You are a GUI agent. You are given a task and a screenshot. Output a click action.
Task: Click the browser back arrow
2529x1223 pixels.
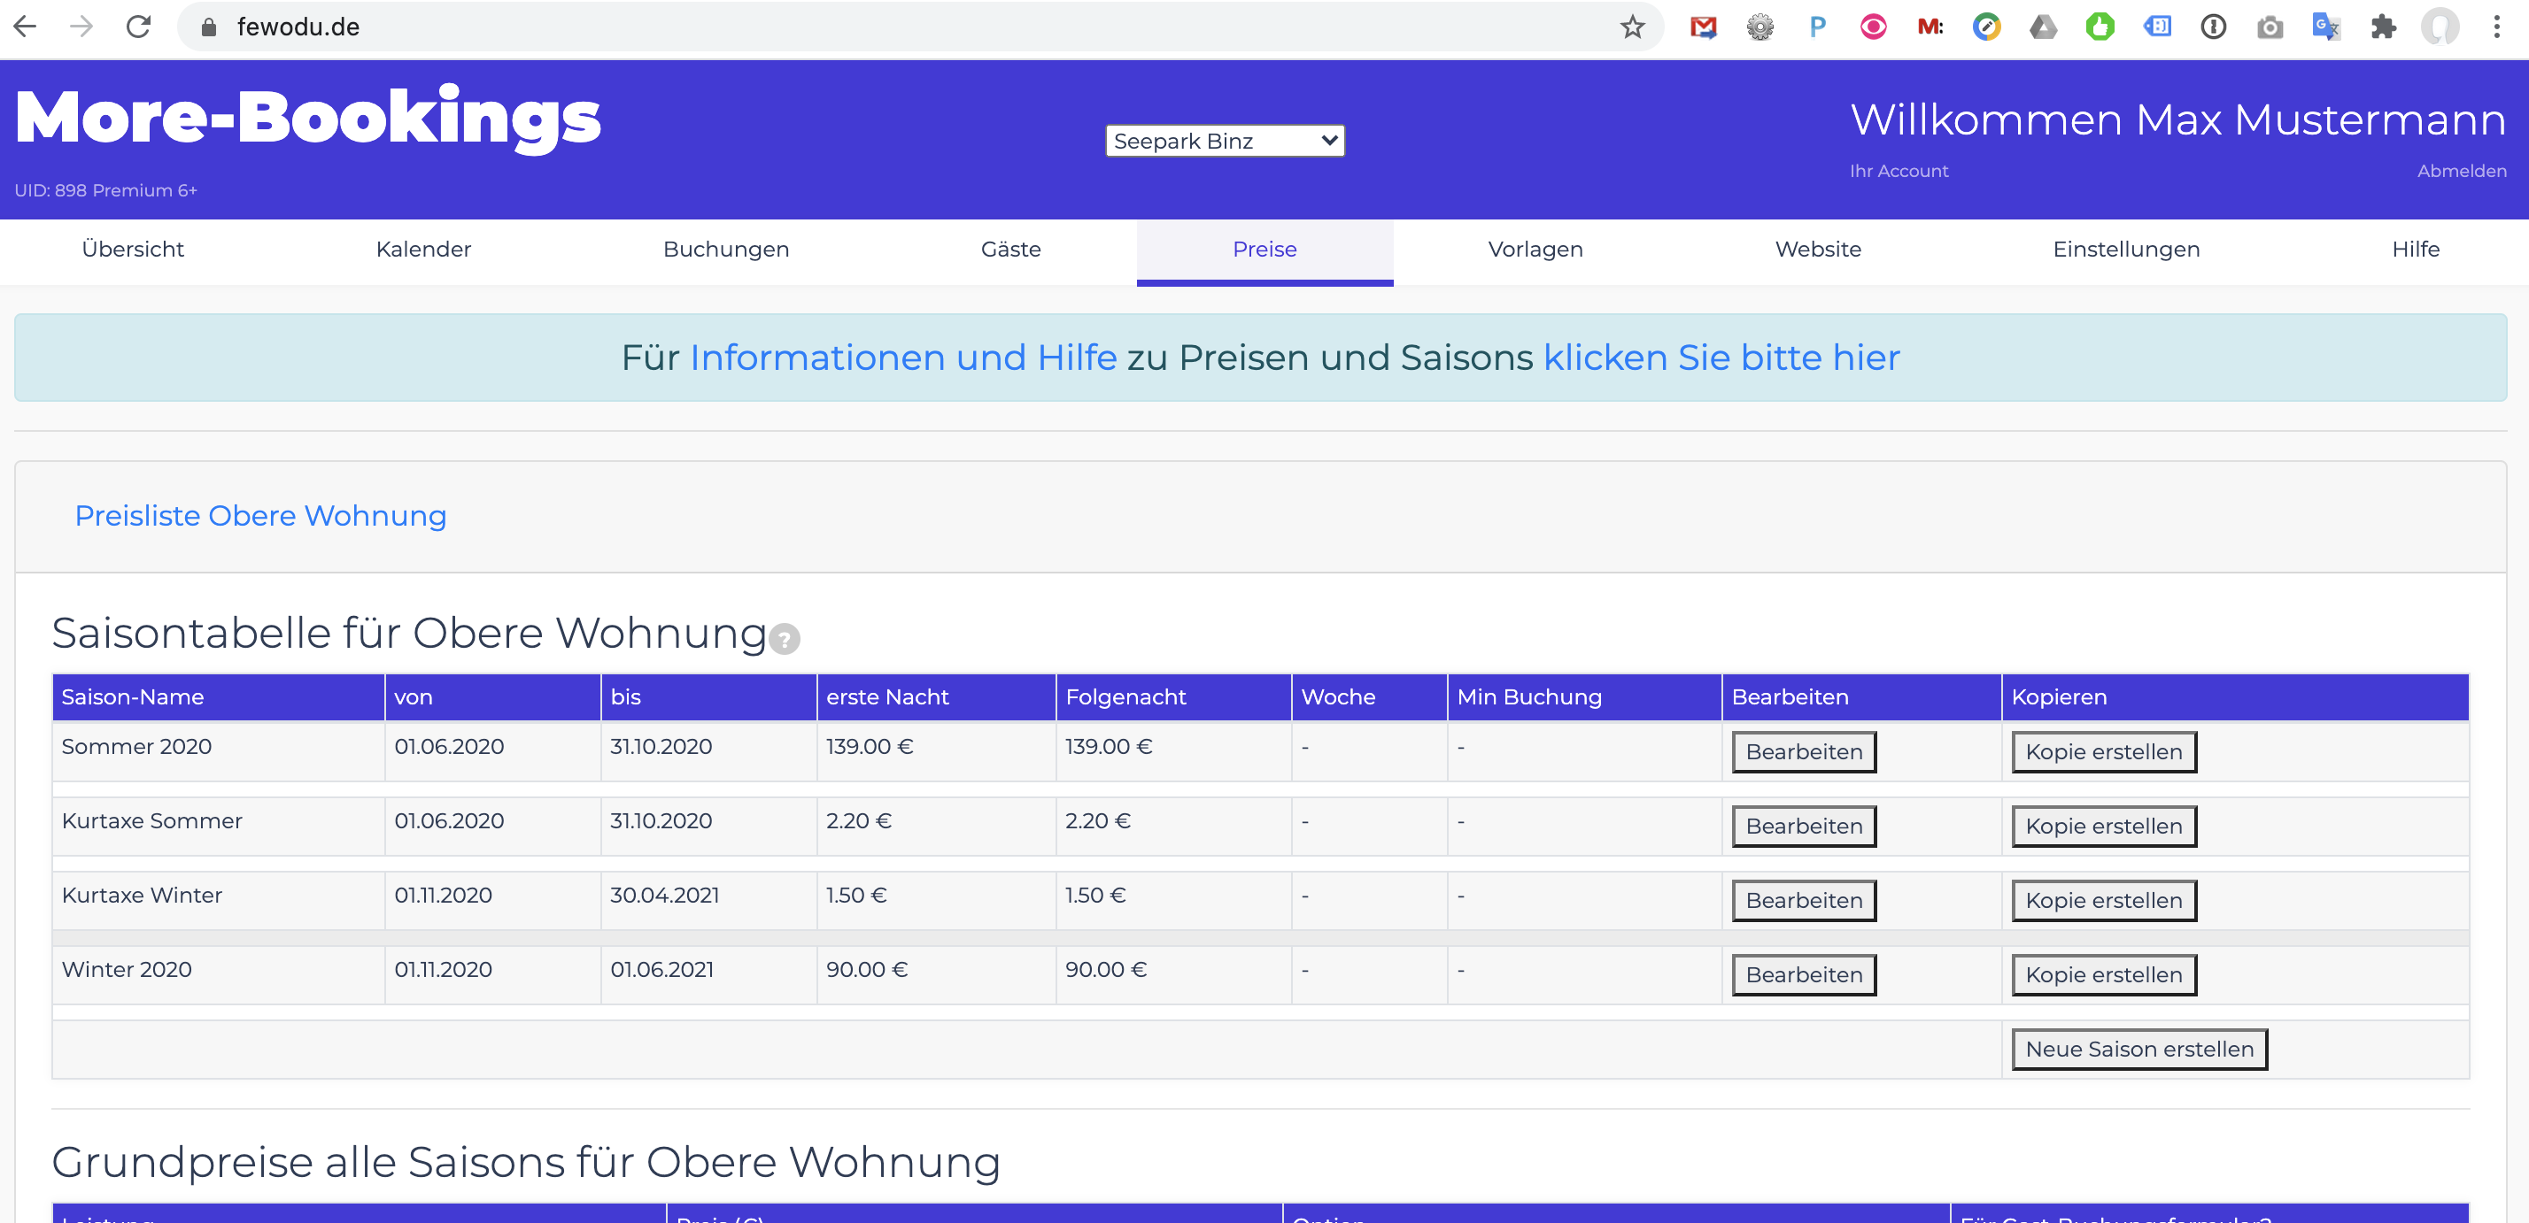(x=26, y=27)
